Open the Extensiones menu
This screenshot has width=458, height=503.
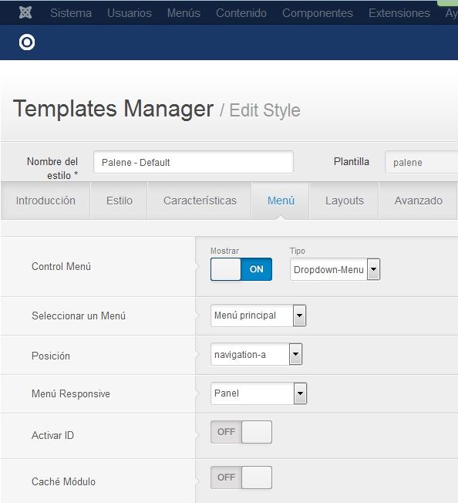[399, 13]
